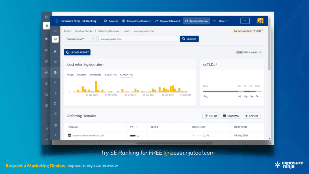Click DOMAIN column header
The width and height of the screenshot is (309, 174).
click(74, 127)
